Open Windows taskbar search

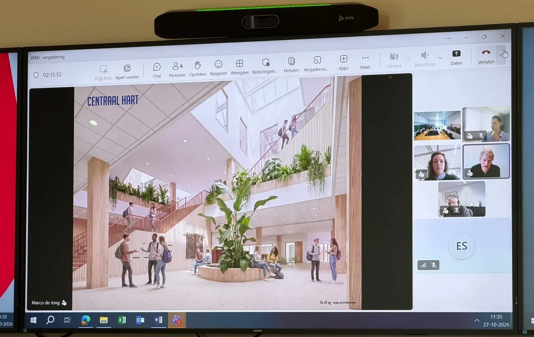(50, 320)
